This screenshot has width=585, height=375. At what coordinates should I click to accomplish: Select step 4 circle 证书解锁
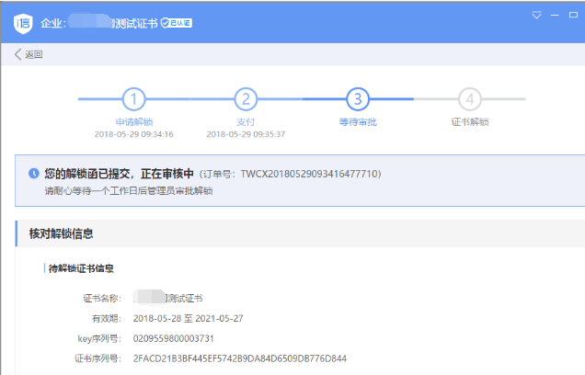pyautogui.click(x=470, y=99)
